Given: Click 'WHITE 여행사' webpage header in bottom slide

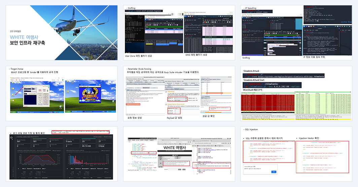Looking at the screenshot, I should (175, 148).
